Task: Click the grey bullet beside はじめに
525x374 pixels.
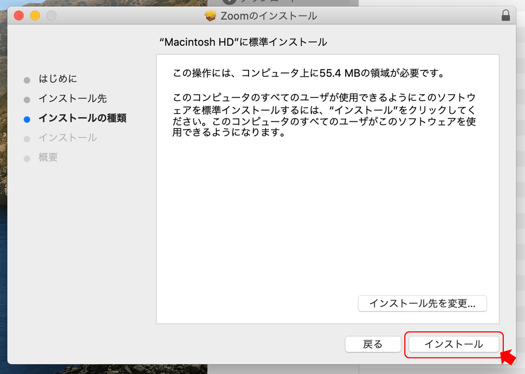Action: click(27, 80)
